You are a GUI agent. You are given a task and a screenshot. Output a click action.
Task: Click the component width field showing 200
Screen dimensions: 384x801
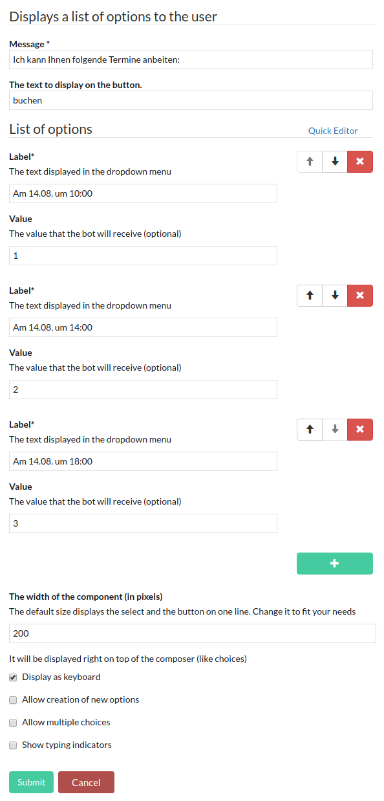tap(191, 633)
